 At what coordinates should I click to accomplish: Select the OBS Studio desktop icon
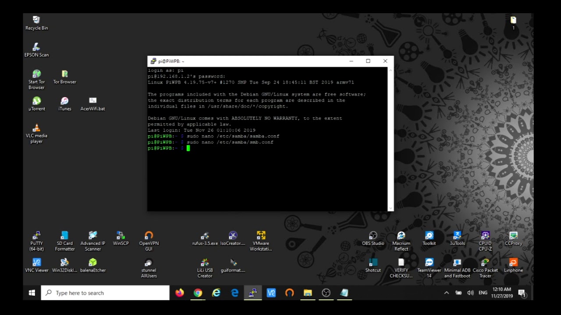pos(373,238)
